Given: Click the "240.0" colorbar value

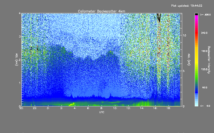Looking at the screenshot, I should 204,33.
